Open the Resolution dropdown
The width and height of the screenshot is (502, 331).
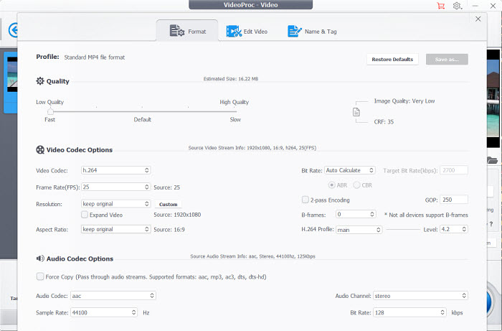coord(115,204)
